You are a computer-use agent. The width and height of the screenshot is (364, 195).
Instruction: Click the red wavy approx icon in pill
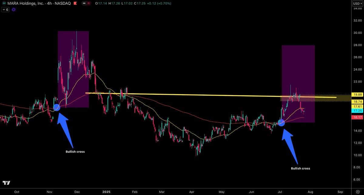click(89, 3)
